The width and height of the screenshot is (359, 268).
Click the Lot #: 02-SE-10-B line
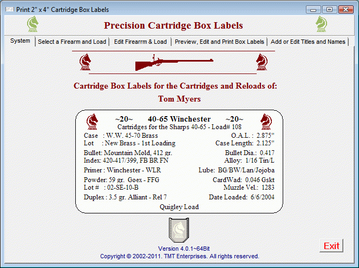point(111,187)
